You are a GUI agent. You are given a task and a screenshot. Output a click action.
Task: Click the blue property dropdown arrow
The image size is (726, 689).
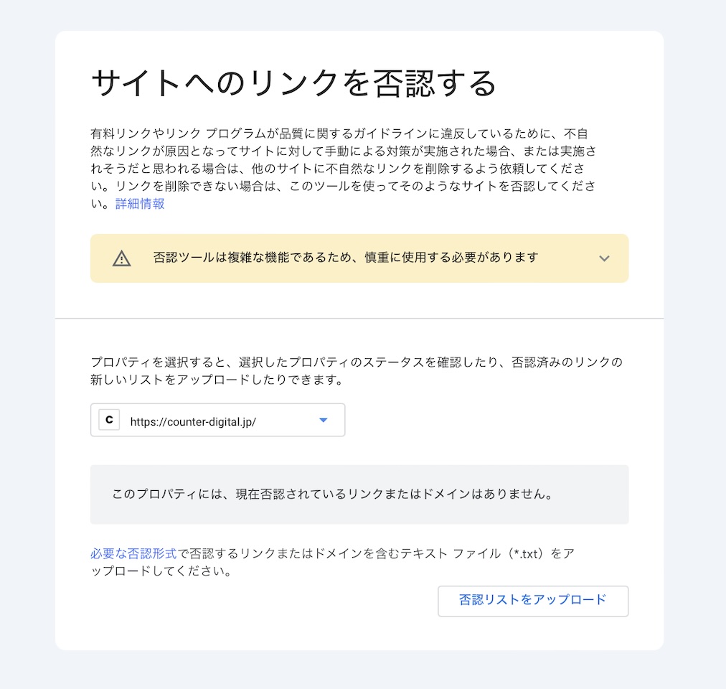pyautogui.click(x=323, y=421)
